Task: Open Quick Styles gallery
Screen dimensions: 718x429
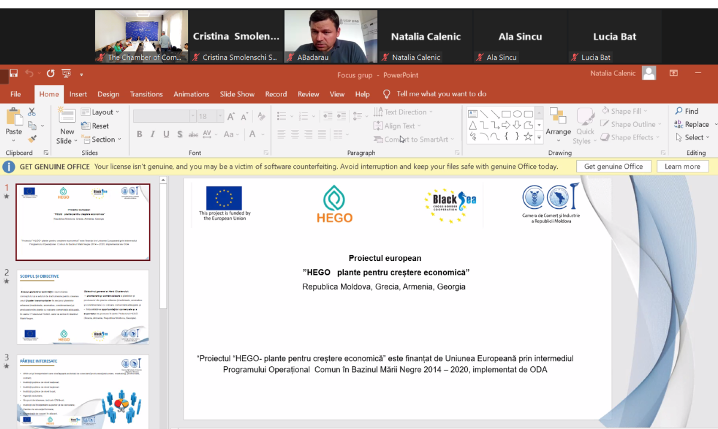Action: pos(585,126)
